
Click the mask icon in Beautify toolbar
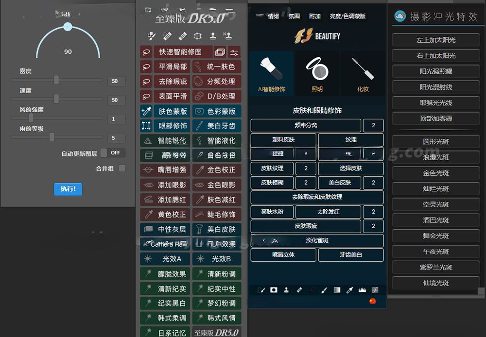(x=274, y=290)
